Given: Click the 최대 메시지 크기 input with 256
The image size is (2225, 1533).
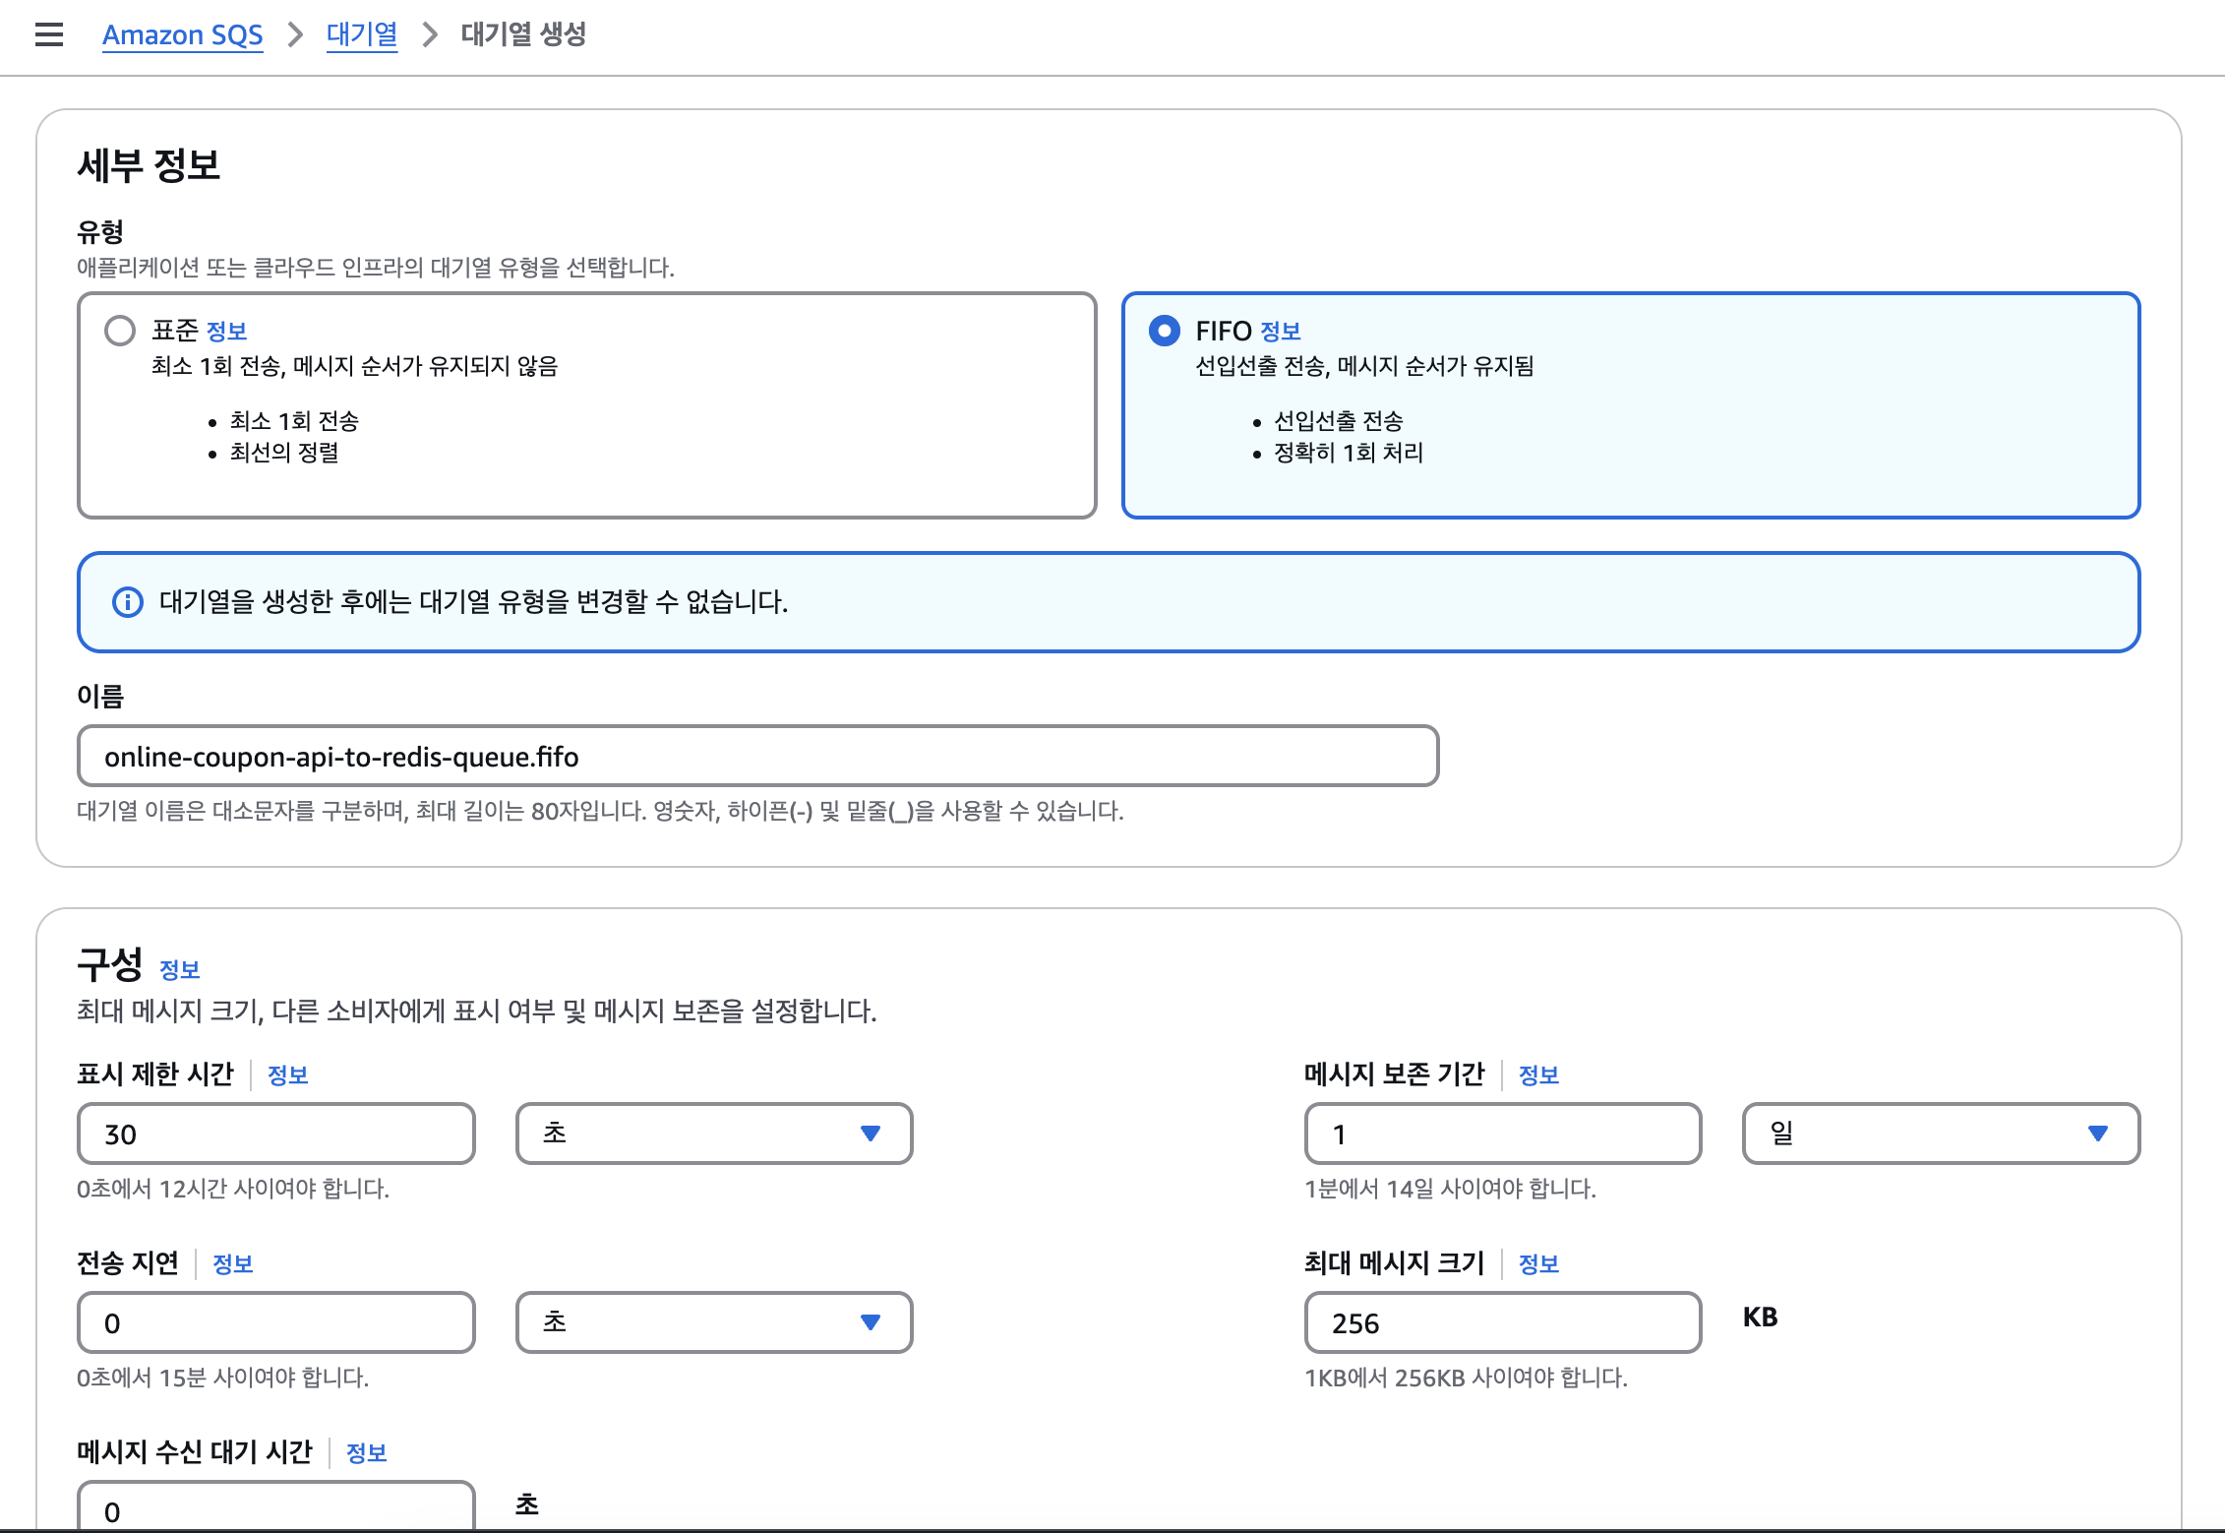Looking at the screenshot, I should pyautogui.click(x=1502, y=1323).
